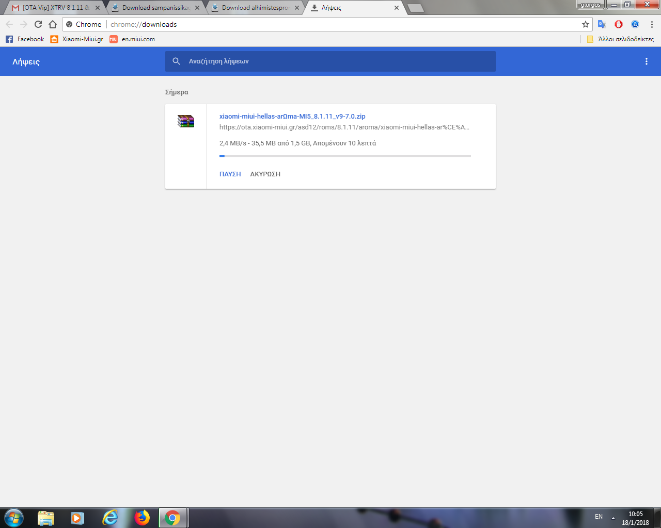Open the Chrome three-dot menu
Screen dimensions: 661x528
pos(652,24)
